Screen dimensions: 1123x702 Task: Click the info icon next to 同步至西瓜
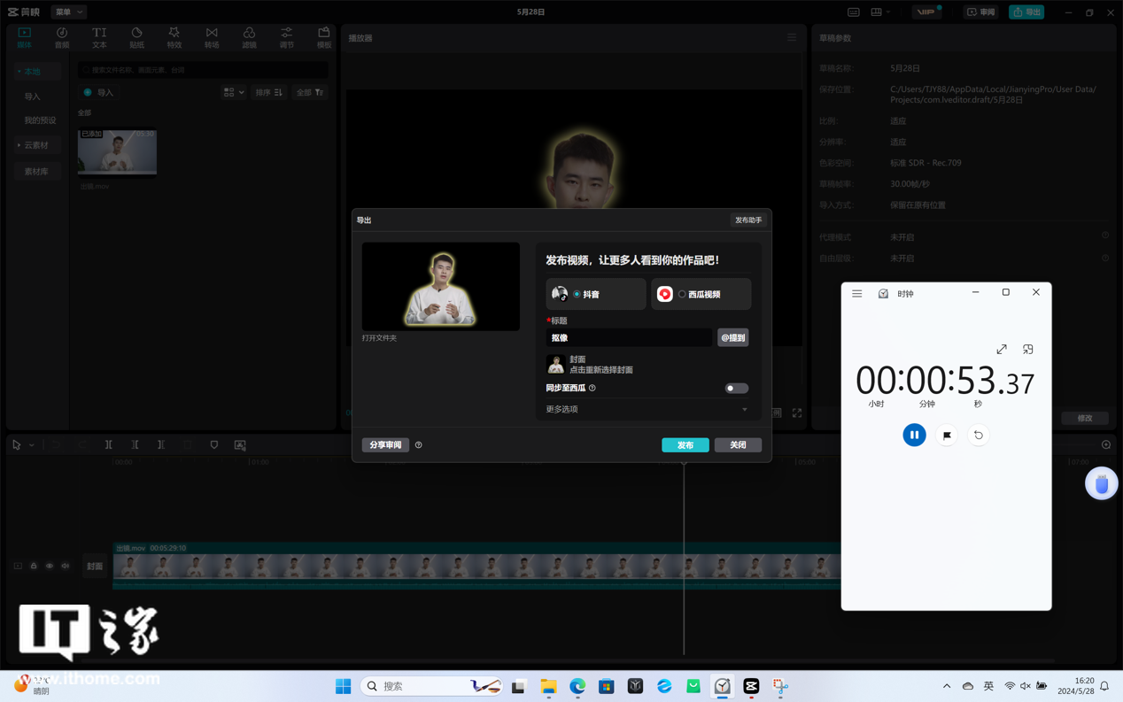coord(592,388)
